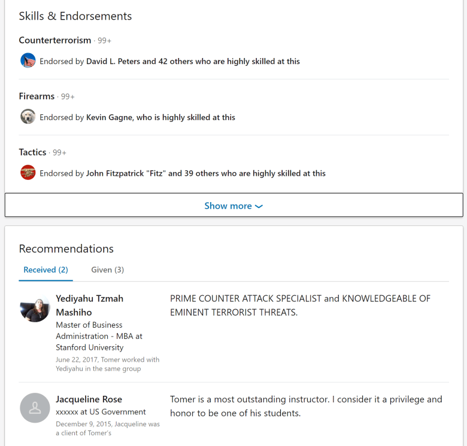Viewport: 467px width, 446px height.
Task: Open the Firearms skill
Action: coord(37,96)
